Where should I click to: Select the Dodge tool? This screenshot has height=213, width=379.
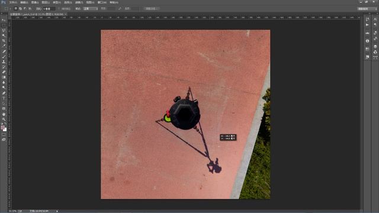click(4, 88)
